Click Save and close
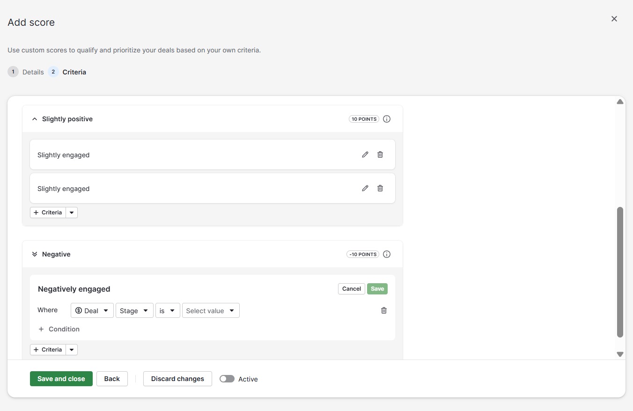 coord(61,379)
